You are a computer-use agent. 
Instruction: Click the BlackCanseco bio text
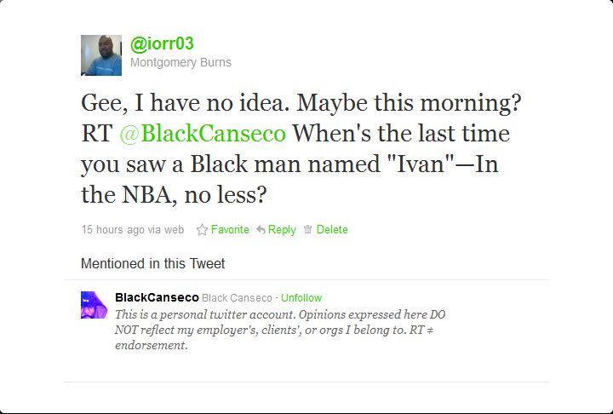[280, 330]
